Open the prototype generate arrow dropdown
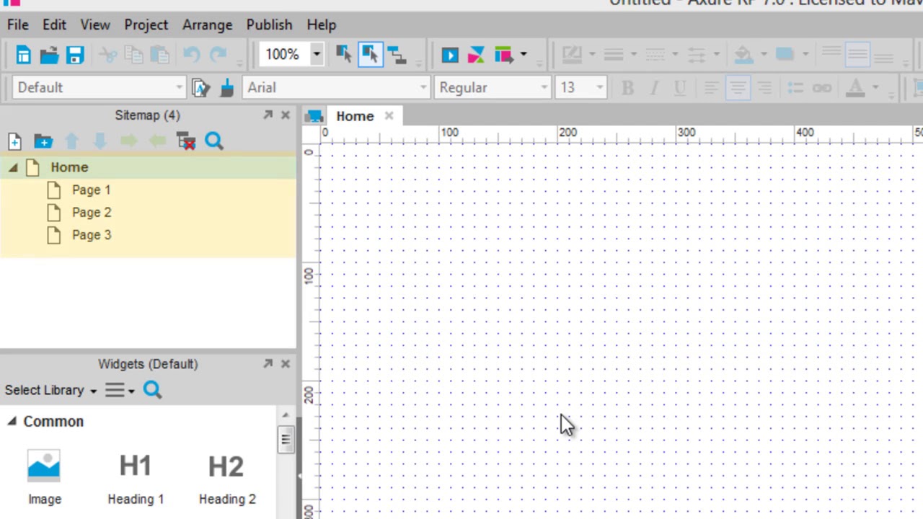 click(x=524, y=55)
